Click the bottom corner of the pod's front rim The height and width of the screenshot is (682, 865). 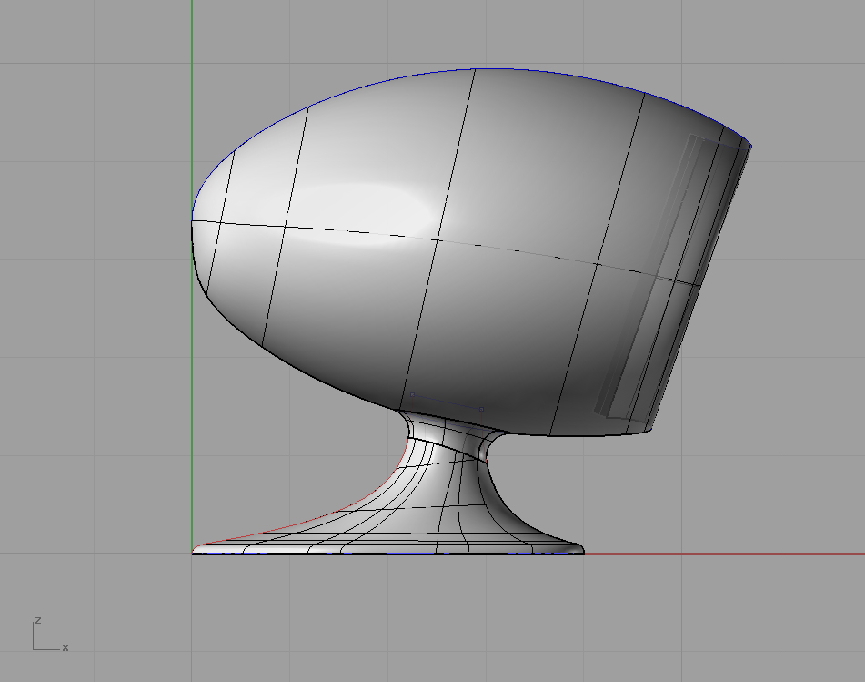[648, 430]
